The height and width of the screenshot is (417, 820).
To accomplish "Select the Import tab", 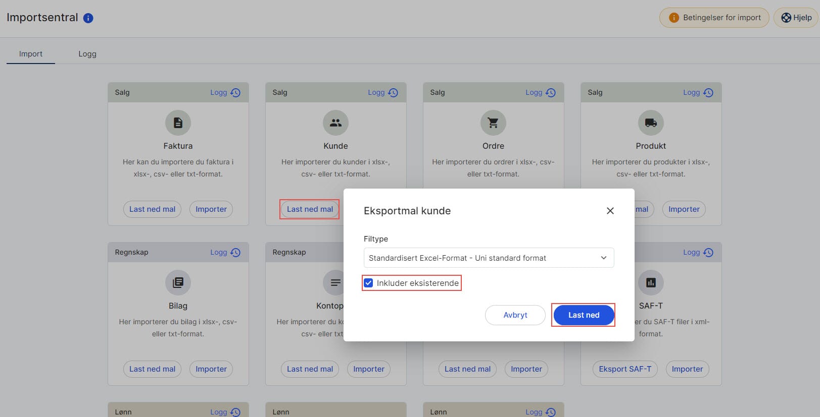I will tap(31, 54).
